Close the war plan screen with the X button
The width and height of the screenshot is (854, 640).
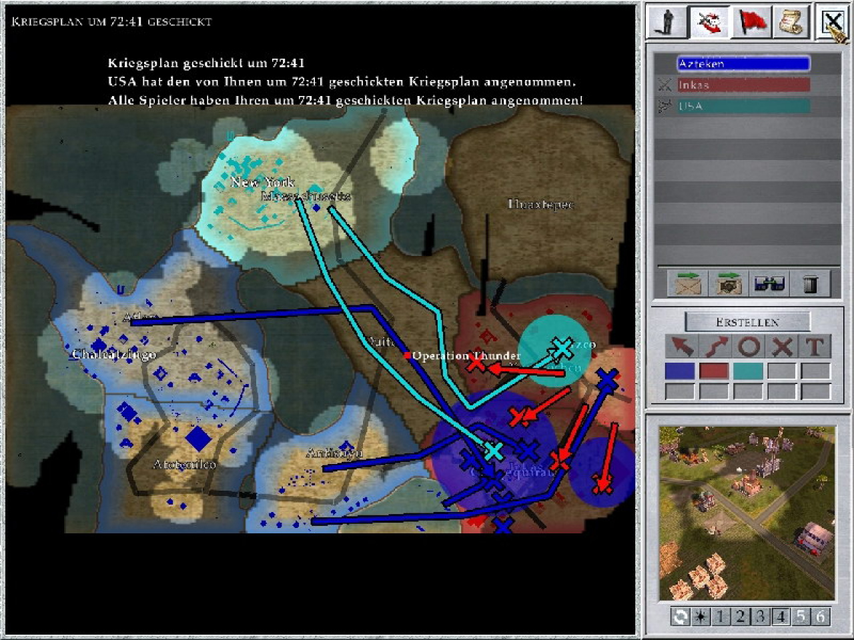click(832, 23)
